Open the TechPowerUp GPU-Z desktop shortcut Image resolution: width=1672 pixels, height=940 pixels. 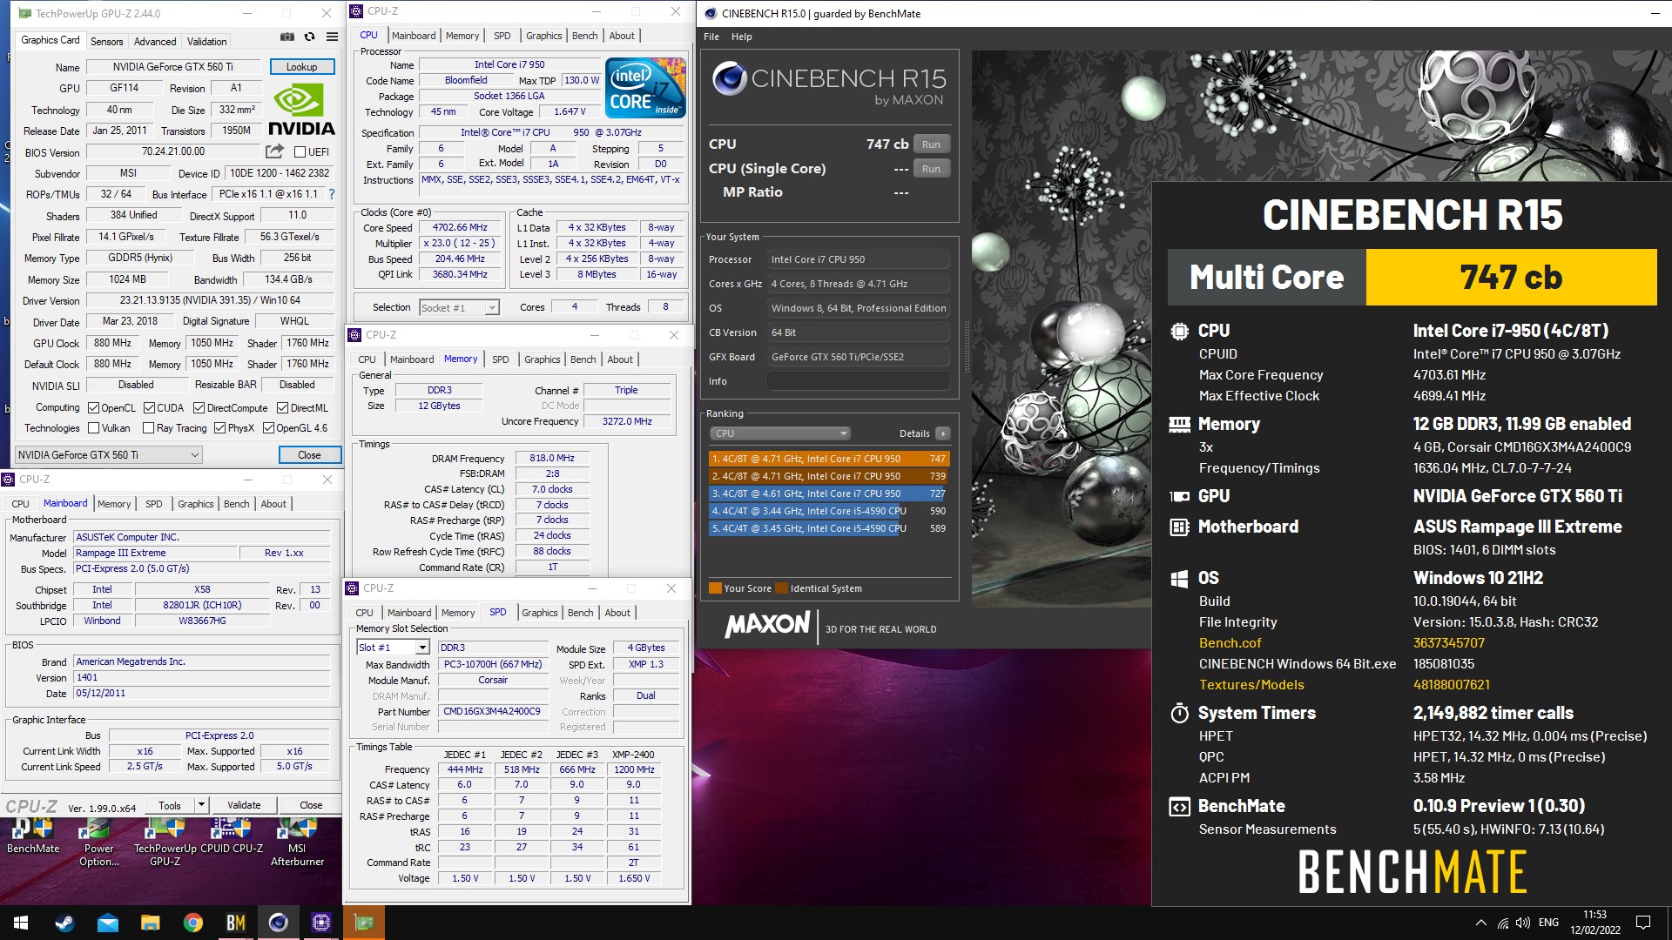click(x=165, y=843)
